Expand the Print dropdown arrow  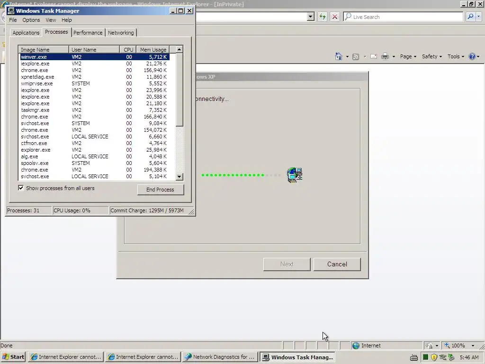click(x=394, y=57)
